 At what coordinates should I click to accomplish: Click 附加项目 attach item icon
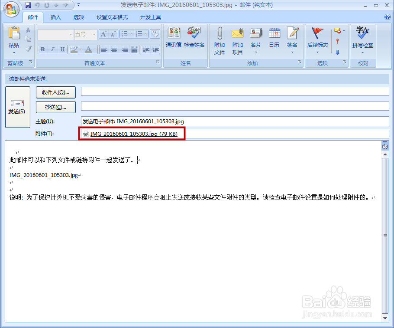237,41
